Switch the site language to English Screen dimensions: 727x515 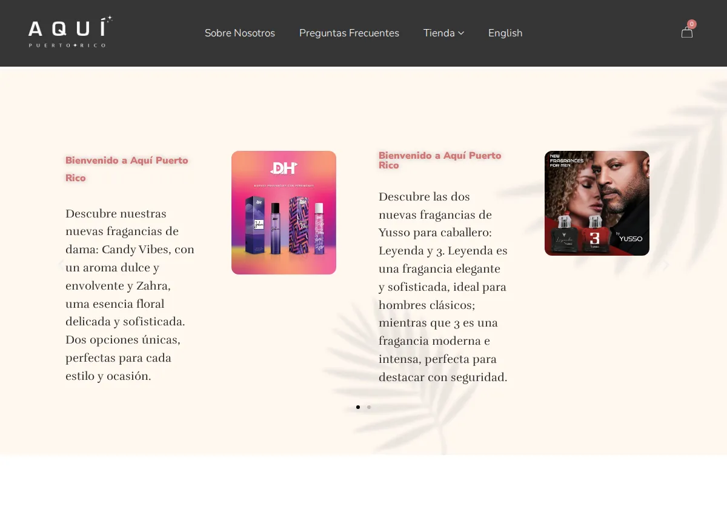(505, 33)
